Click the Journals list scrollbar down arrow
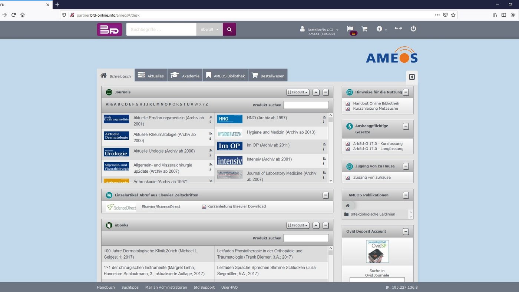The image size is (519, 292). (x=331, y=180)
